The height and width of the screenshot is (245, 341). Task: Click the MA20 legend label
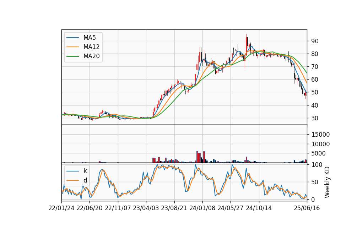click(91, 56)
